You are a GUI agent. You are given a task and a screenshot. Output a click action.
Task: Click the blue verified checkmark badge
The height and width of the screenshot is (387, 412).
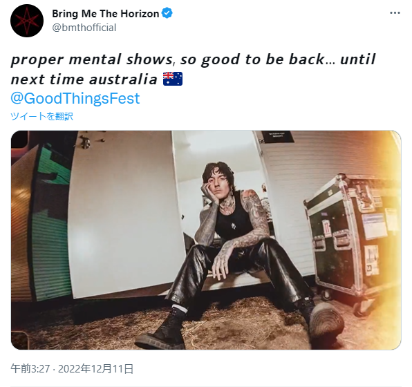[x=167, y=13]
